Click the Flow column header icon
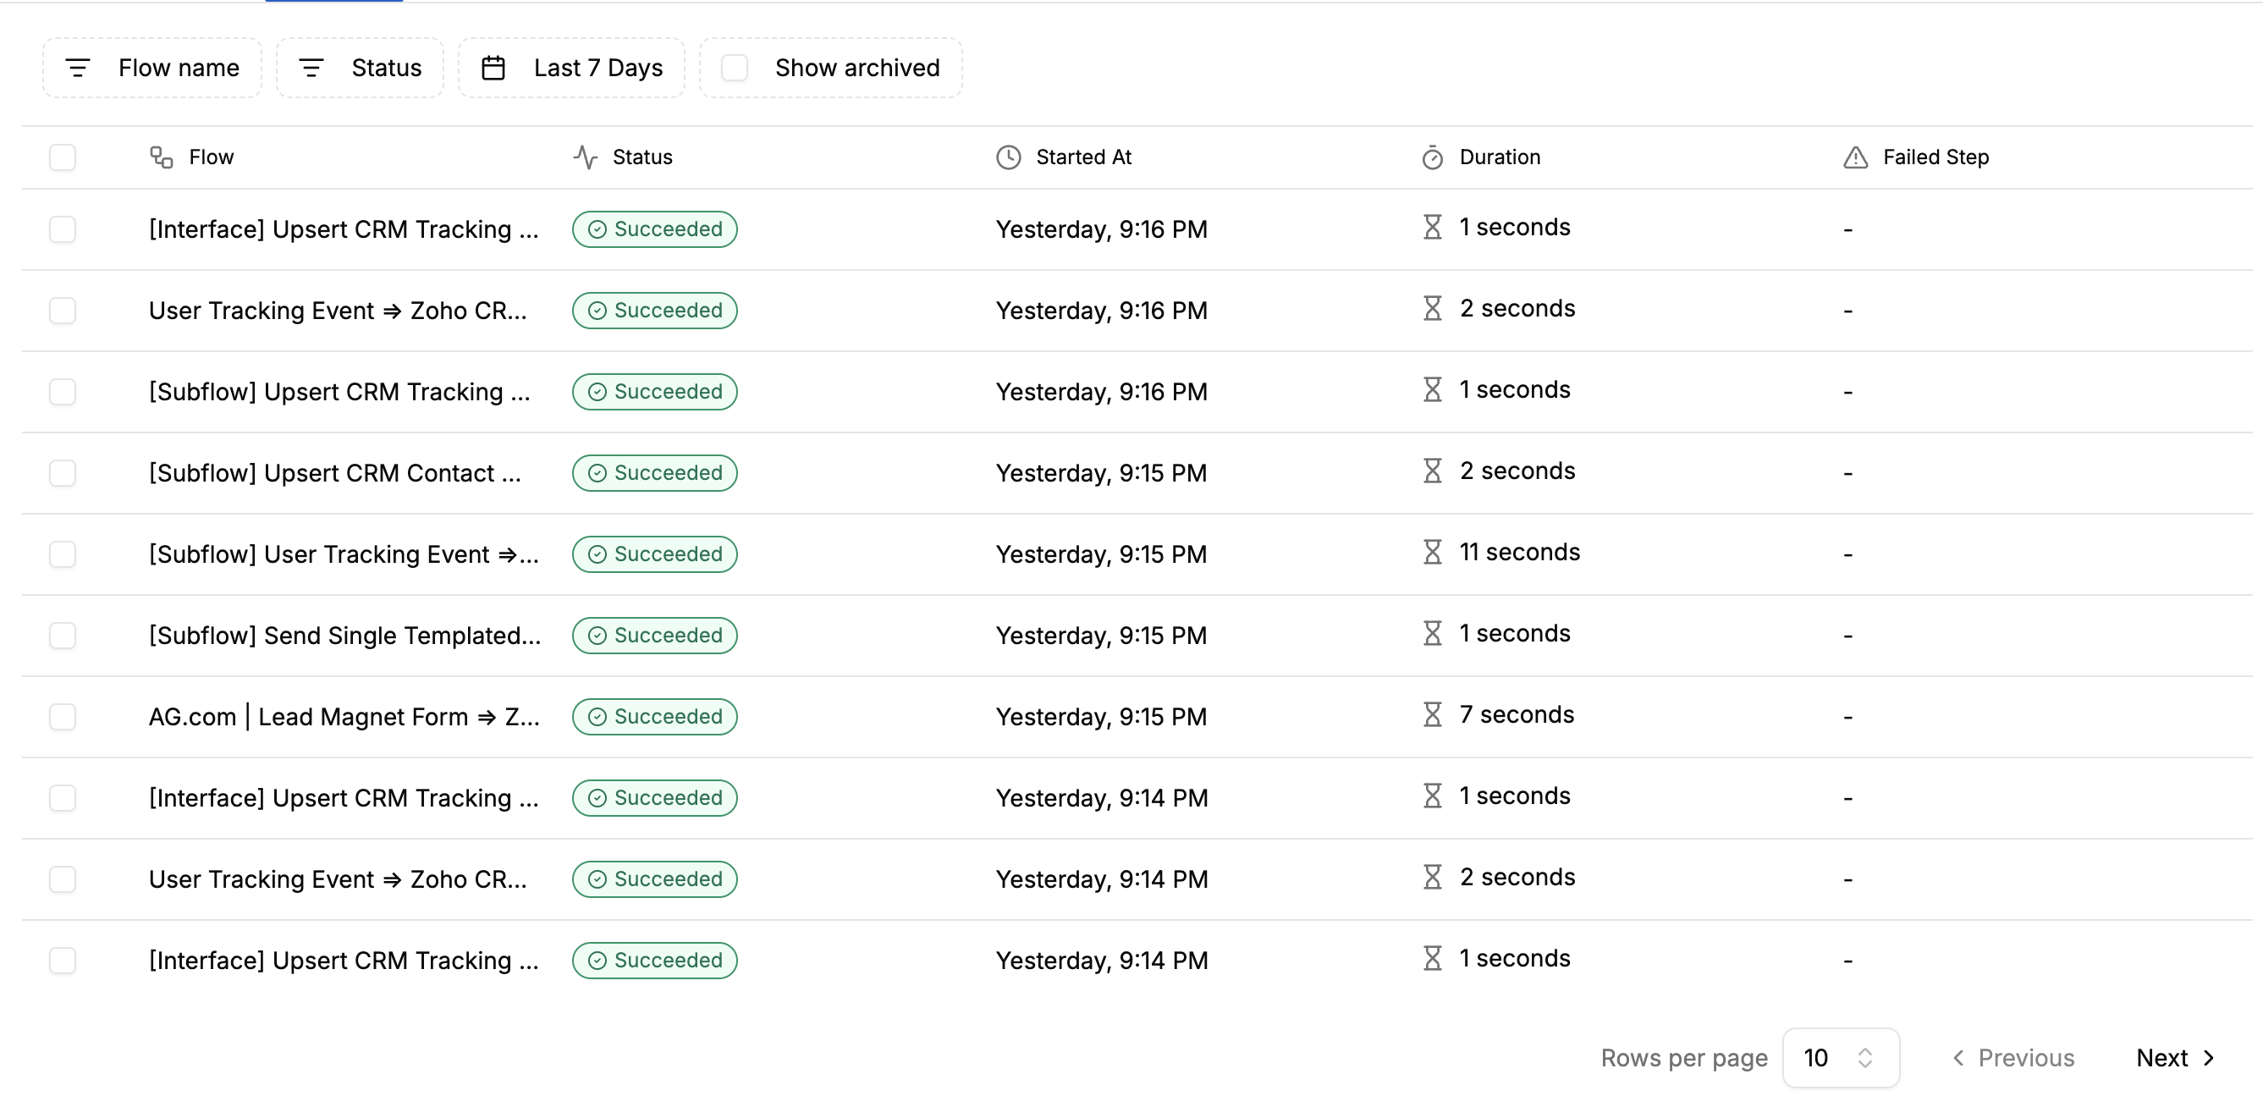2263x1107 pixels. (x=161, y=157)
